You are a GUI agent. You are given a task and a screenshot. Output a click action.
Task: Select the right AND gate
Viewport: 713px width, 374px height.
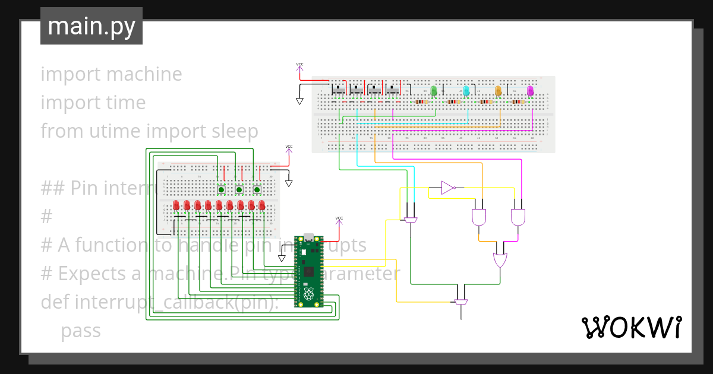[518, 217]
